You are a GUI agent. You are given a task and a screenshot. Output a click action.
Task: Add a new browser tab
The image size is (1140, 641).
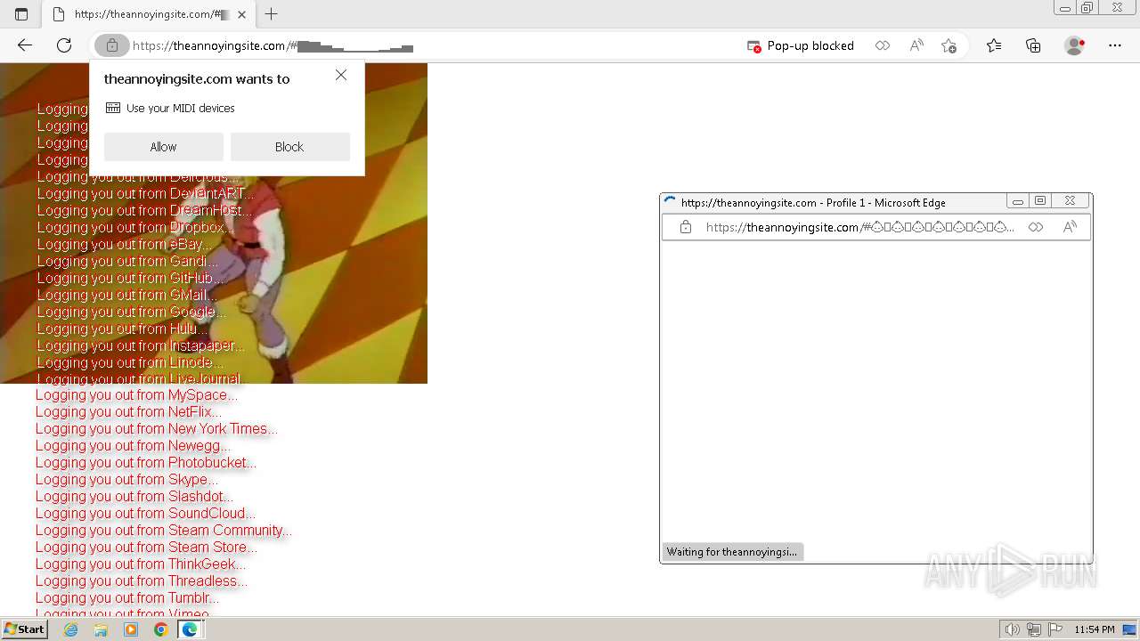[x=272, y=14]
